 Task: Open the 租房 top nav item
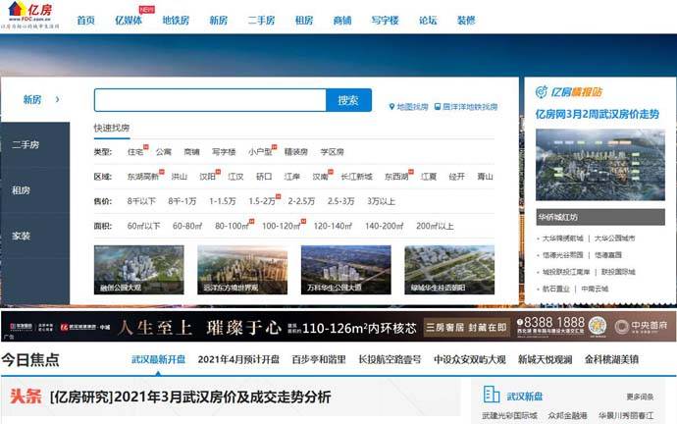(304, 21)
